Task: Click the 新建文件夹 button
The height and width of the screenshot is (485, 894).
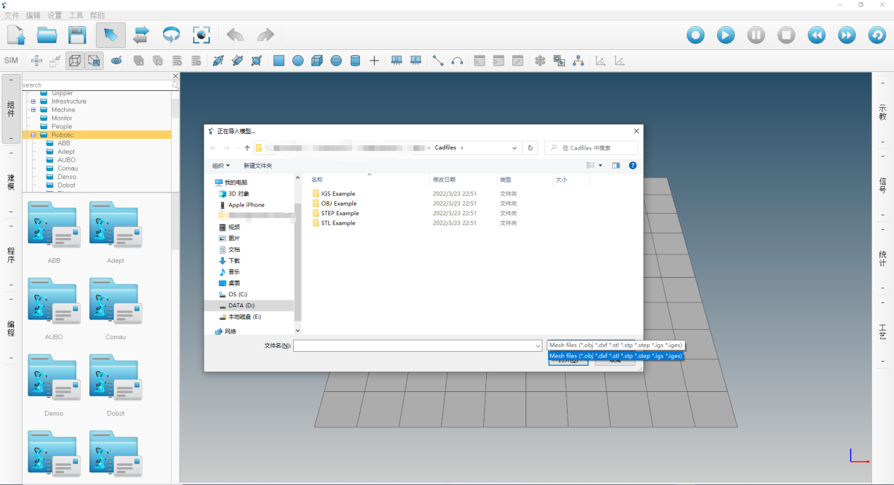Action: tap(257, 166)
